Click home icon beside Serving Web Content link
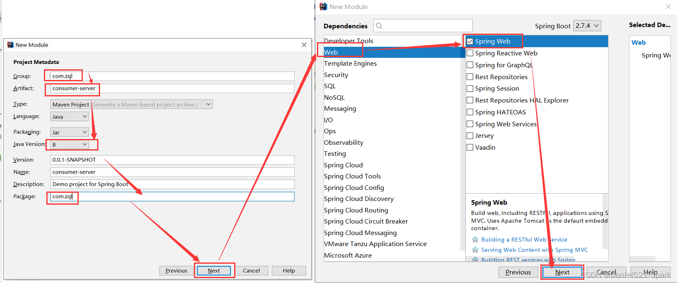The width and height of the screenshot is (677, 283). (475, 250)
